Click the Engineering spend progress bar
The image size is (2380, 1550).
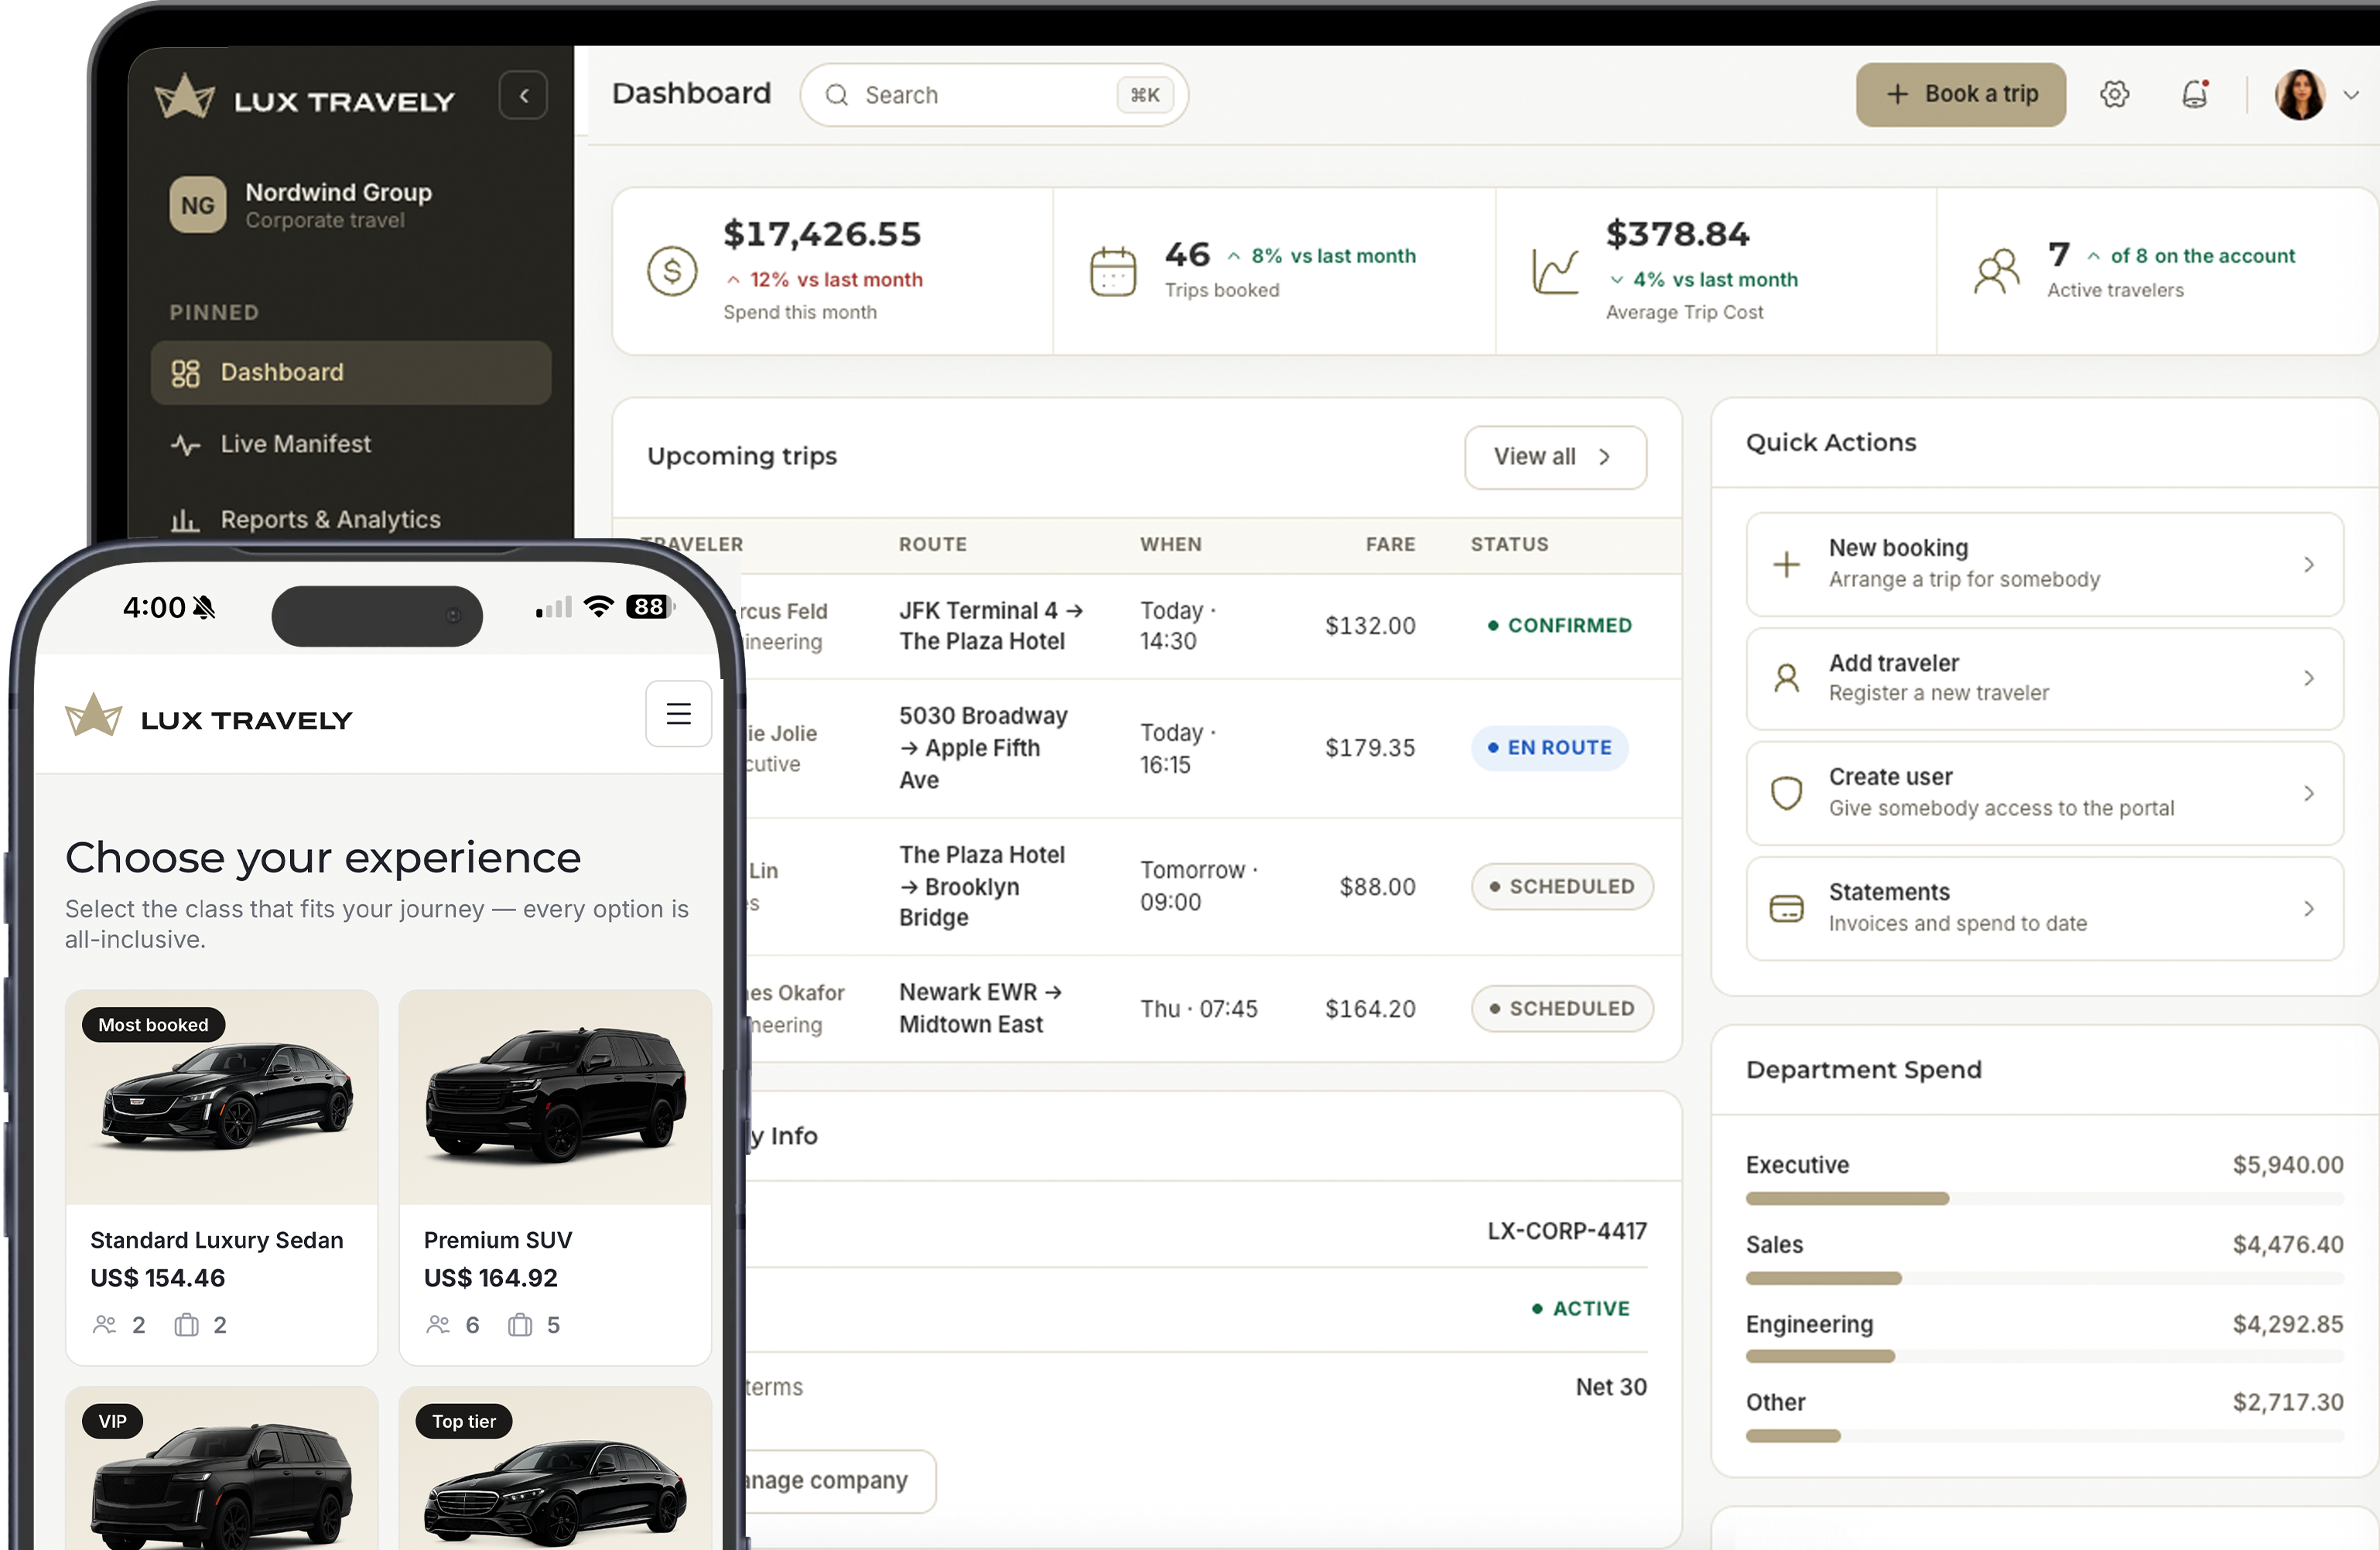click(x=2044, y=1356)
